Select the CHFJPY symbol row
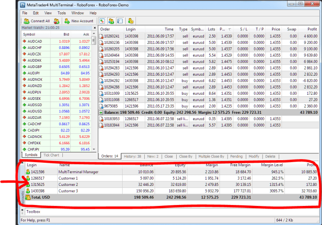Image resolution: width=322 pixels, height=225 pixels. [56, 149]
